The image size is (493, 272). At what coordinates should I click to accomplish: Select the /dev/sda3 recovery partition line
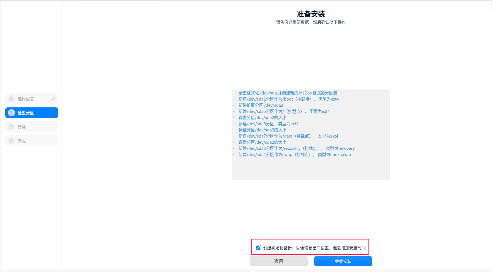(297, 148)
